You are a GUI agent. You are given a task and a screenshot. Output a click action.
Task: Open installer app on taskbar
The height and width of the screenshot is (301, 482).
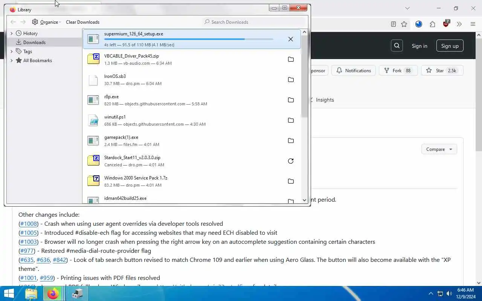(77, 294)
